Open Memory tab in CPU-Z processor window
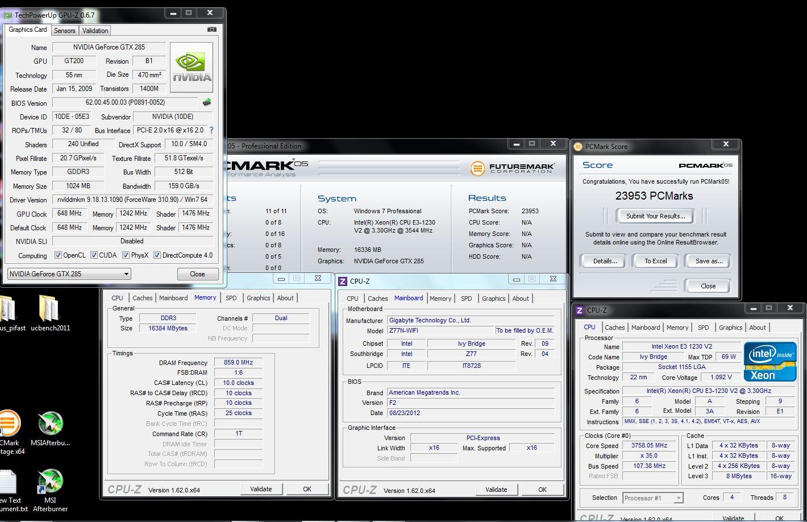This screenshot has height=522, width=807. 677,328
